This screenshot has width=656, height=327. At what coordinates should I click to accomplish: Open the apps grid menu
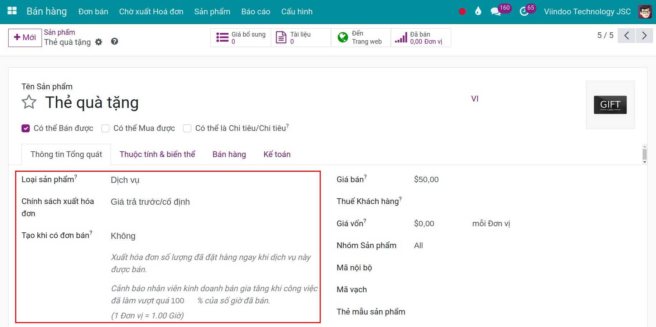(x=12, y=11)
